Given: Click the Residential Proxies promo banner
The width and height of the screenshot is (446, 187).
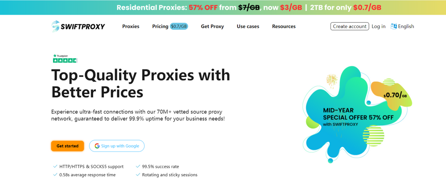Looking at the screenshot, I should 223,7.
